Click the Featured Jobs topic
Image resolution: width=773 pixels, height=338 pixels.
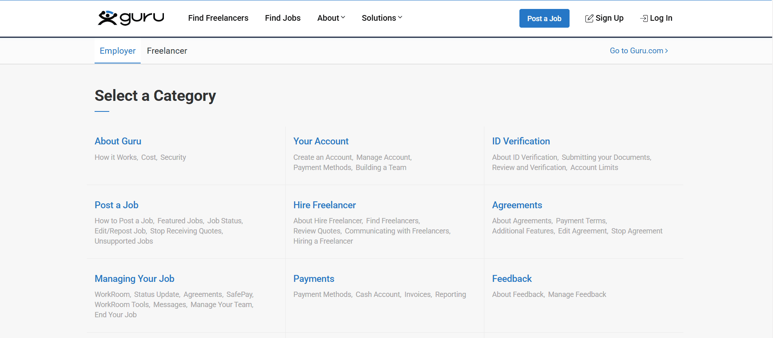point(180,221)
